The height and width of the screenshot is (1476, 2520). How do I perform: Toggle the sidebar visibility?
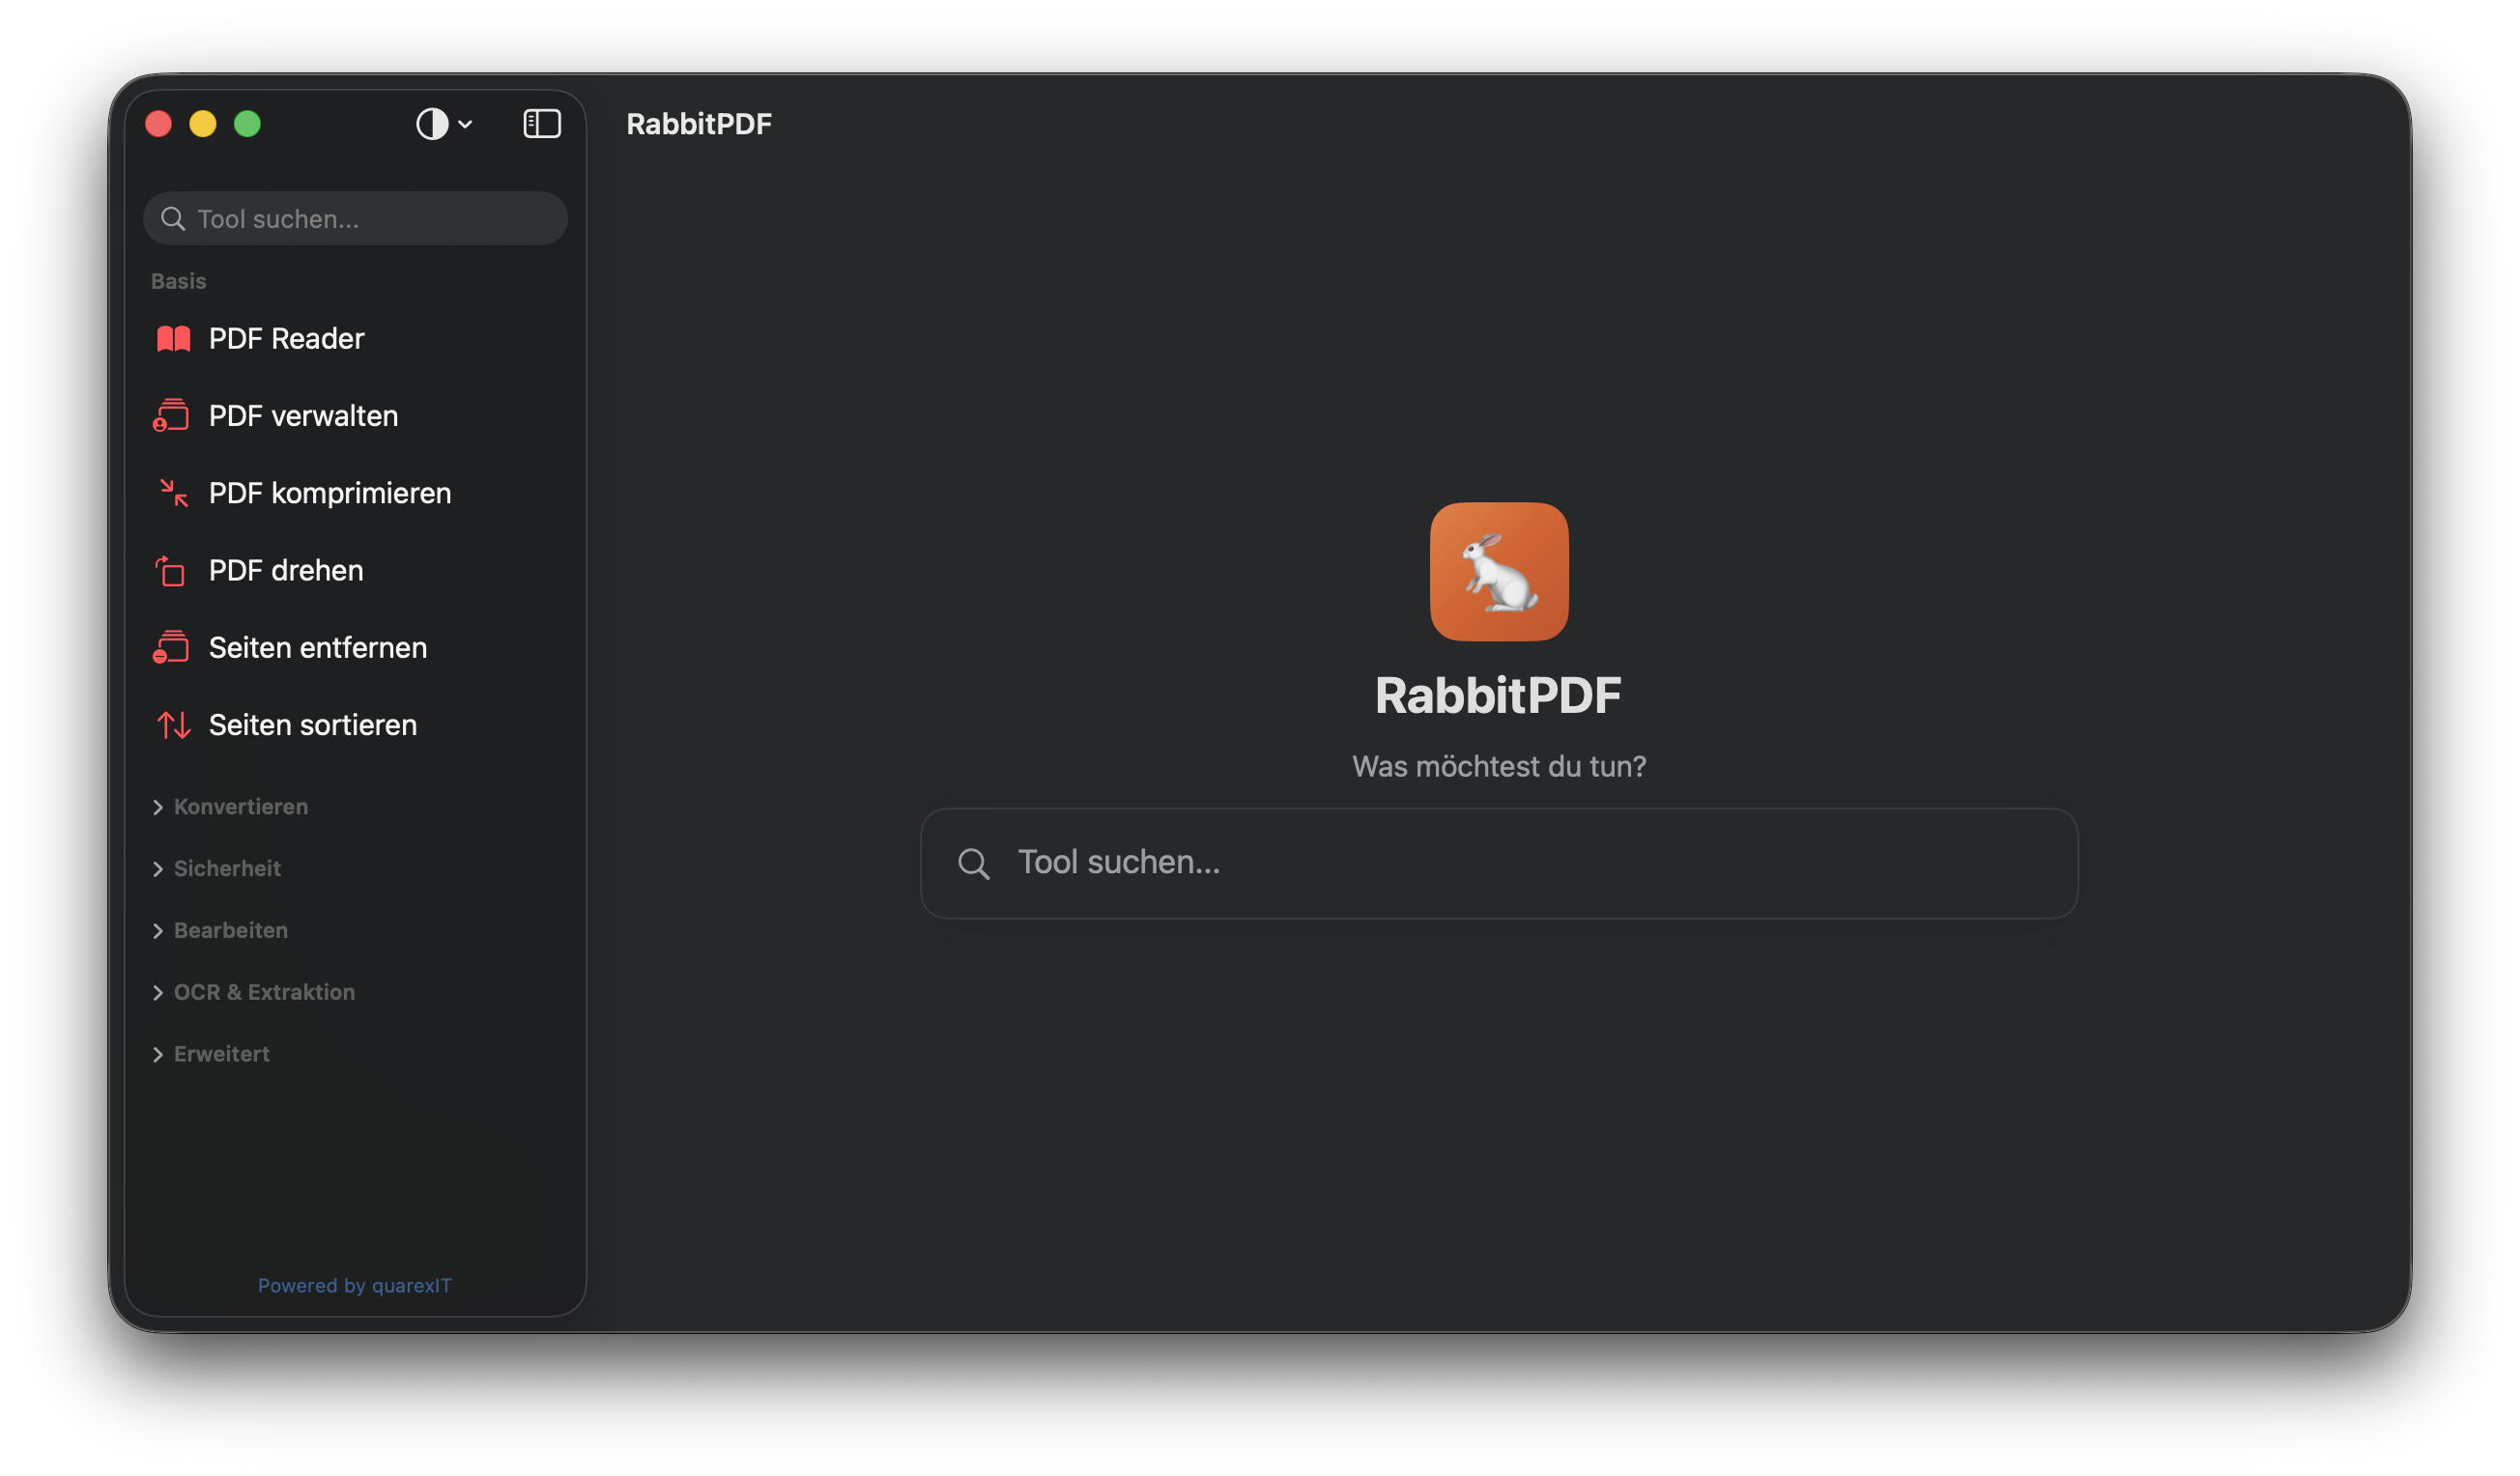(x=541, y=123)
